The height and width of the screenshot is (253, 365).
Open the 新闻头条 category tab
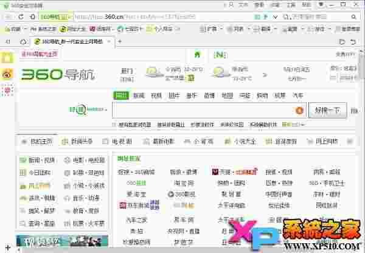(x=77, y=142)
